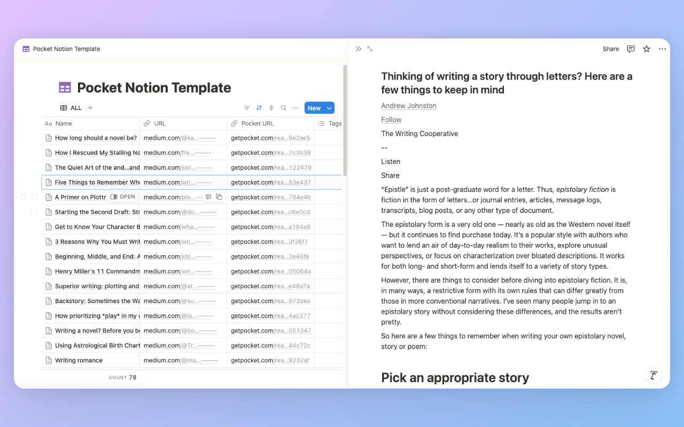Open page options menu in side peek

pyautogui.click(x=662, y=49)
